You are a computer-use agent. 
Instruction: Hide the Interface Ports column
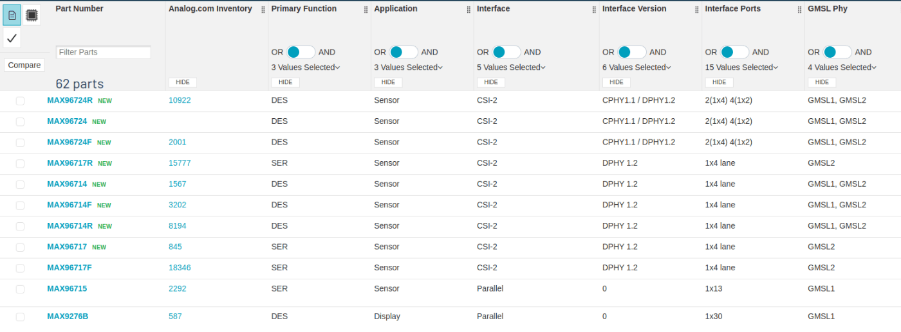[720, 82]
